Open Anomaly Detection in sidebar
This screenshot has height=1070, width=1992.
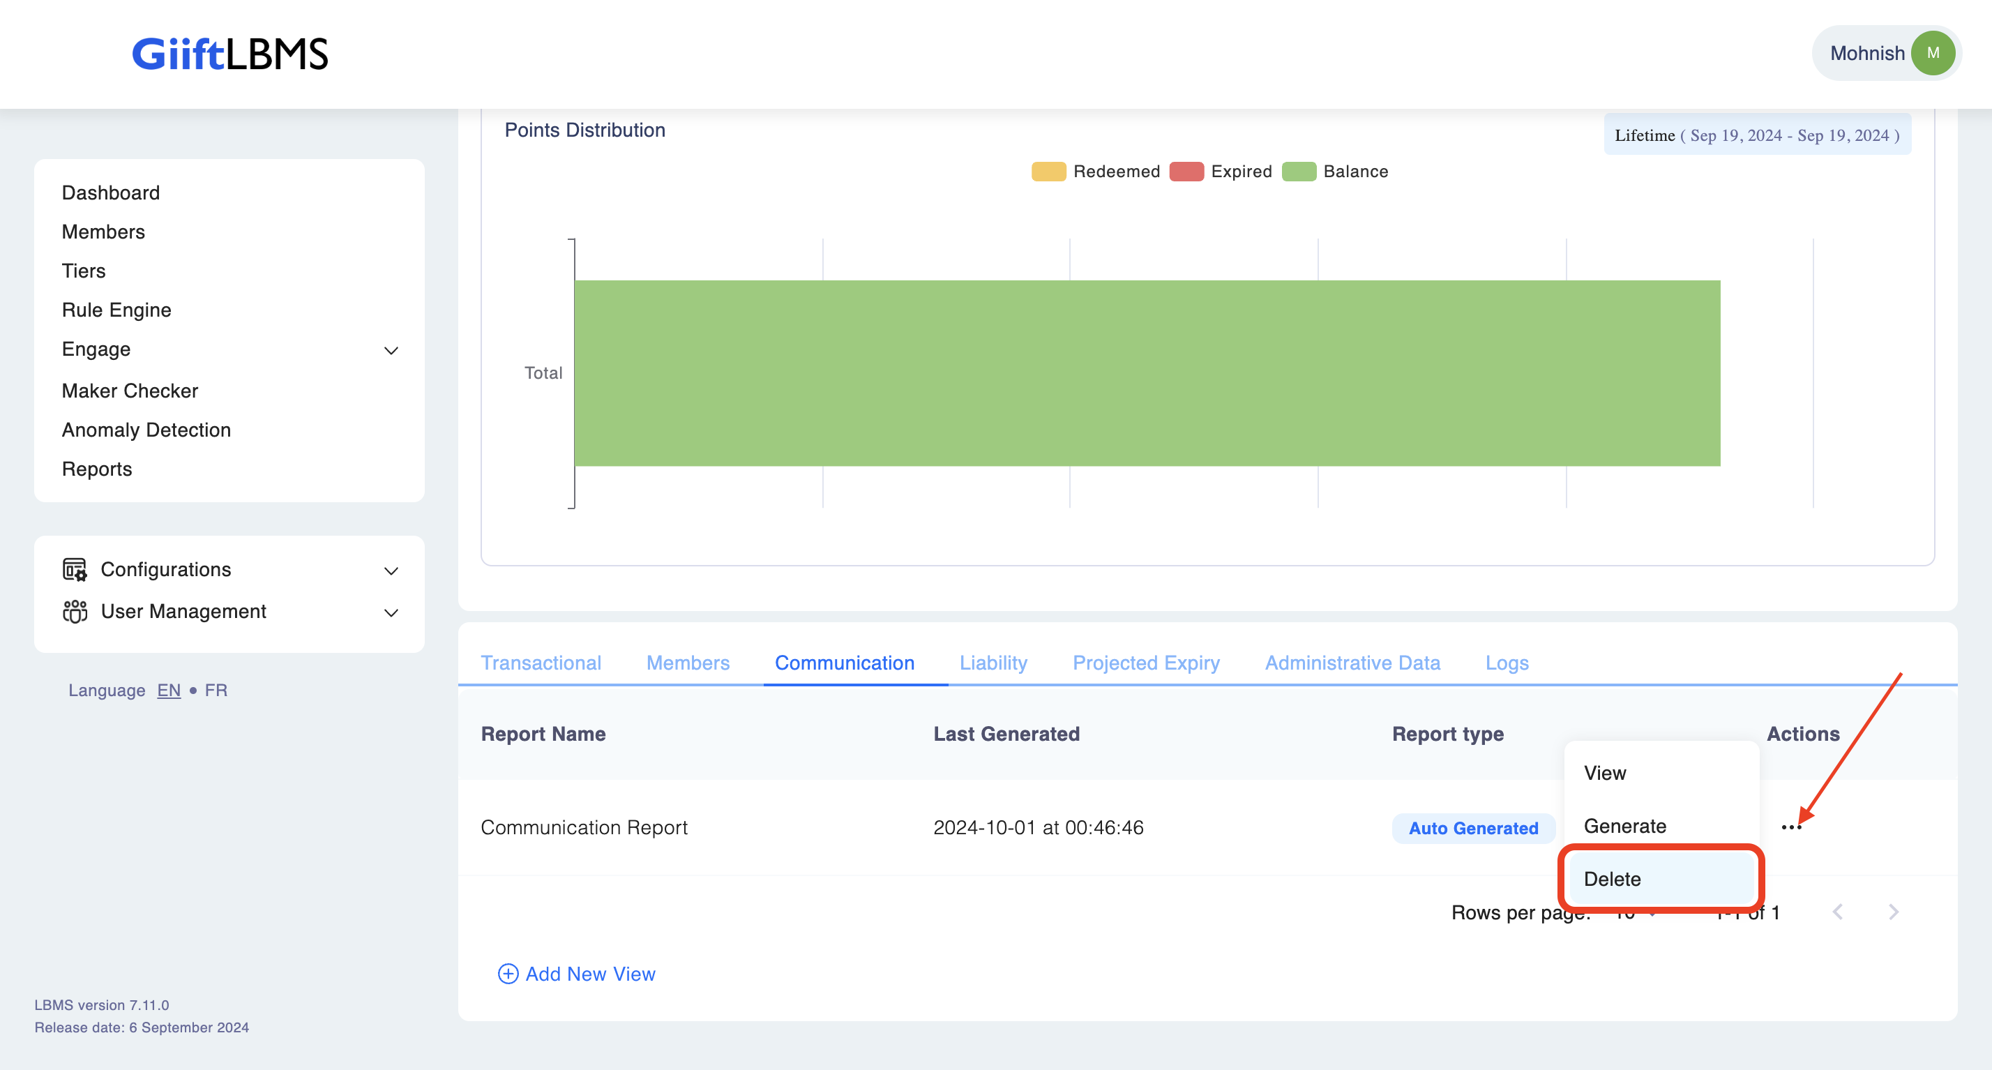click(146, 430)
